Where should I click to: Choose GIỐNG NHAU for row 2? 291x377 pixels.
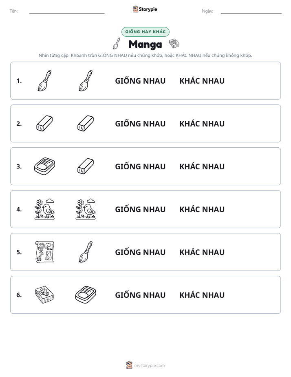(x=140, y=124)
